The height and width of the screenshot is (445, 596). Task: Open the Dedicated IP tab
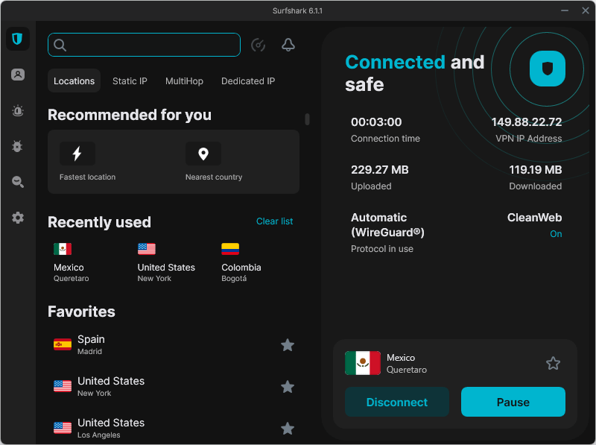[x=248, y=81]
